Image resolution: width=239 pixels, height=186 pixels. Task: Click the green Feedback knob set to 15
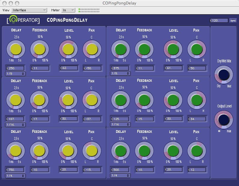click(144, 100)
